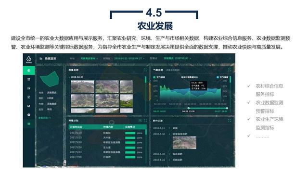This screenshot has width=308, height=173.
Task: Open the bar chart statistics sidebar icon
Action: coord(29,106)
